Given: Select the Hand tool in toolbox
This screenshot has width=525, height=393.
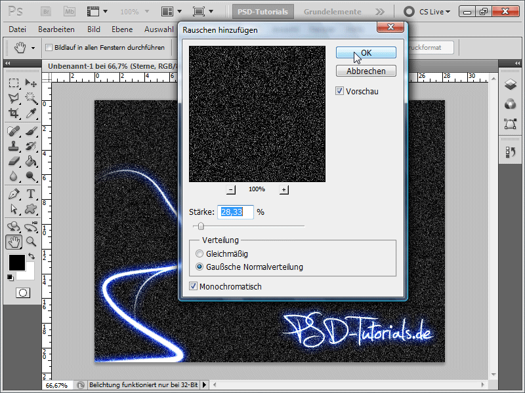Looking at the screenshot, I should coord(14,242).
